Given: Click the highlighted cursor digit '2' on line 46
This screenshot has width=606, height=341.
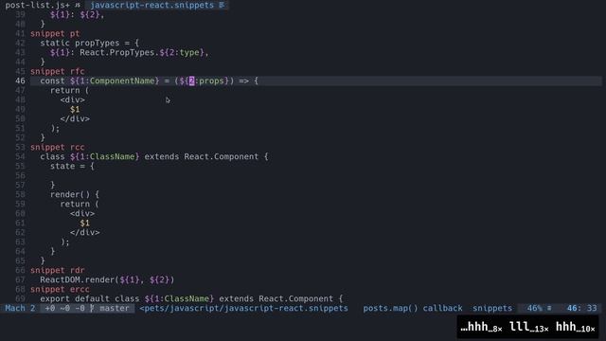Looking at the screenshot, I should click(x=191, y=81).
